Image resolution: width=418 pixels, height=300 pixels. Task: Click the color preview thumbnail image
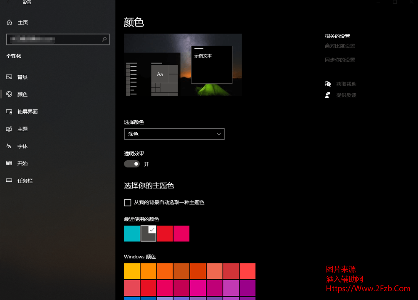[183, 65]
